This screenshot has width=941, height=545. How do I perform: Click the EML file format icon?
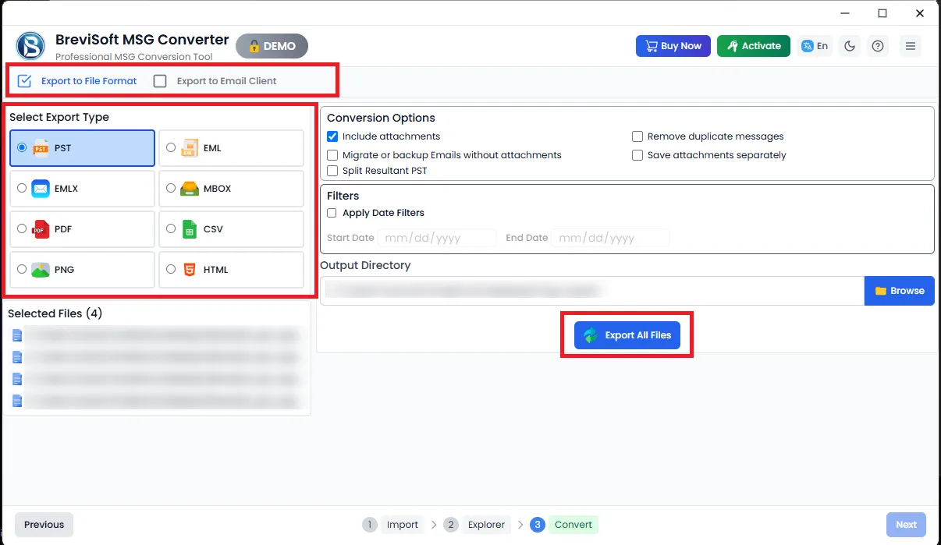pyautogui.click(x=190, y=148)
